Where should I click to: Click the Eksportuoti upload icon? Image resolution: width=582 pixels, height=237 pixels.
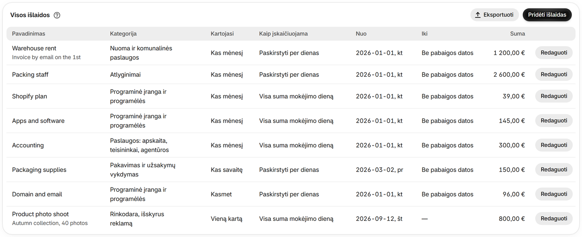point(478,15)
